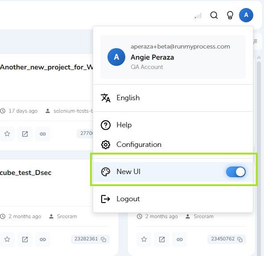This screenshot has height=256, width=264.
Task: Click the Logout arrow icon
Action: point(106,199)
